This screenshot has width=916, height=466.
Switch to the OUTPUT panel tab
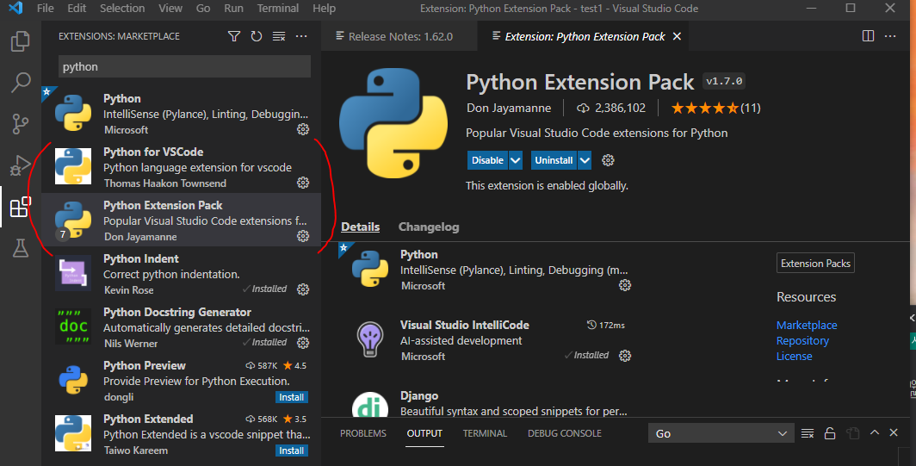pos(424,433)
